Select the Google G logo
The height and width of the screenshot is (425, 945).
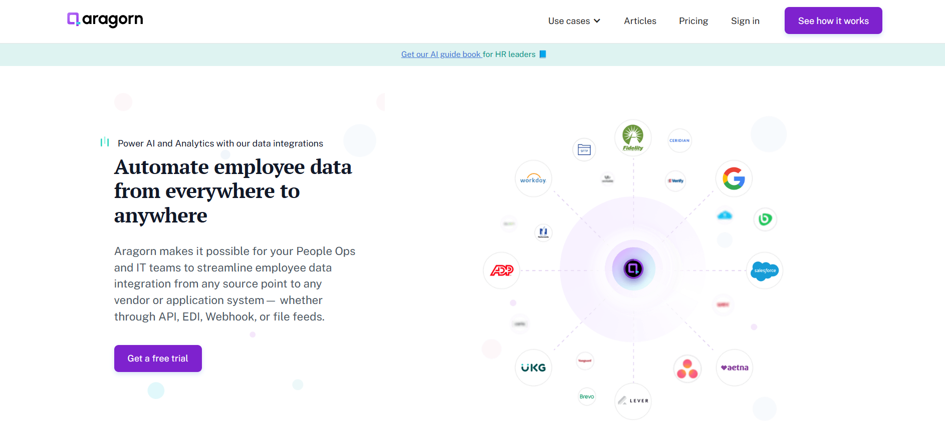(734, 178)
